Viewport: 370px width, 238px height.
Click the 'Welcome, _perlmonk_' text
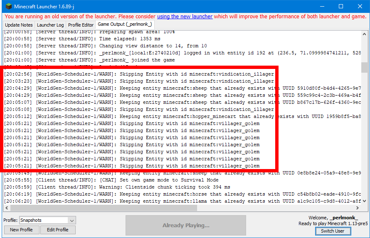(333, 218)
